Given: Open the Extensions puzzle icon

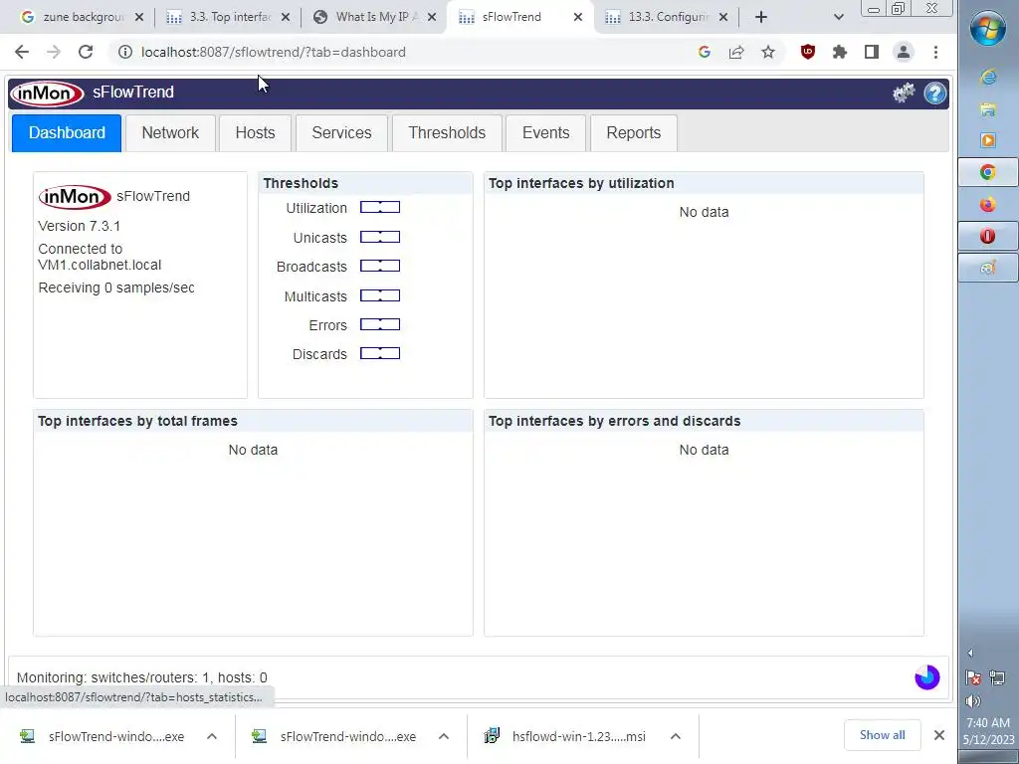Looking at the screenshot, I should [x=840, y=52].
